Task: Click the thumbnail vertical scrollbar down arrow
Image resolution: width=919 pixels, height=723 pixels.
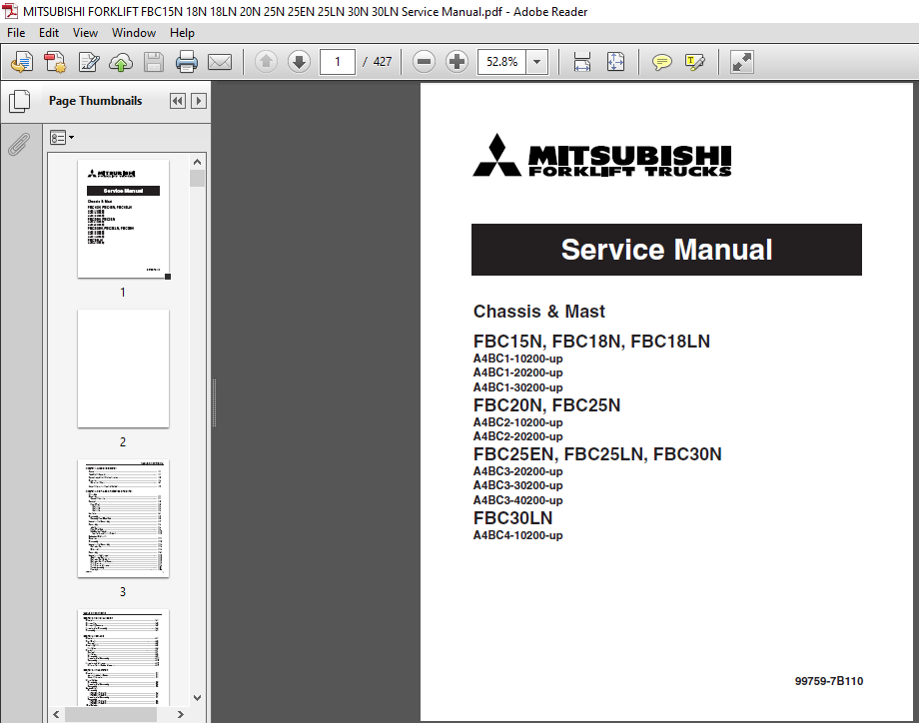Action: 197,698
